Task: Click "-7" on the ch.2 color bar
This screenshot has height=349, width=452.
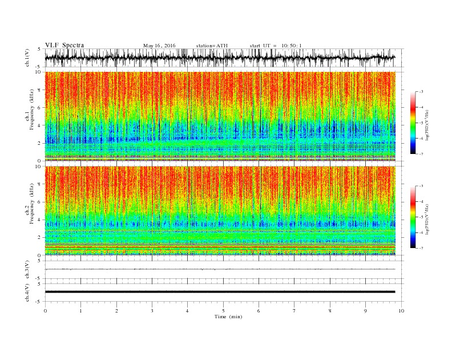Action: pyautogui.click(x=421, y=248)
